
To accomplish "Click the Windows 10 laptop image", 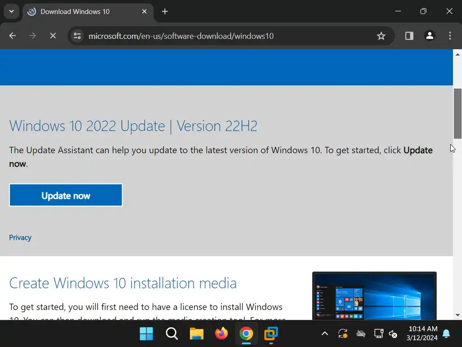I will (374, 295).
